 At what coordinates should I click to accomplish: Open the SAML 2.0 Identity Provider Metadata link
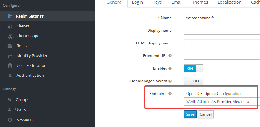point(218,102)
